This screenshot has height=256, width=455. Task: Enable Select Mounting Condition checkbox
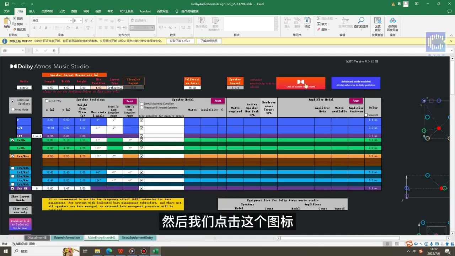click(142, 104)
